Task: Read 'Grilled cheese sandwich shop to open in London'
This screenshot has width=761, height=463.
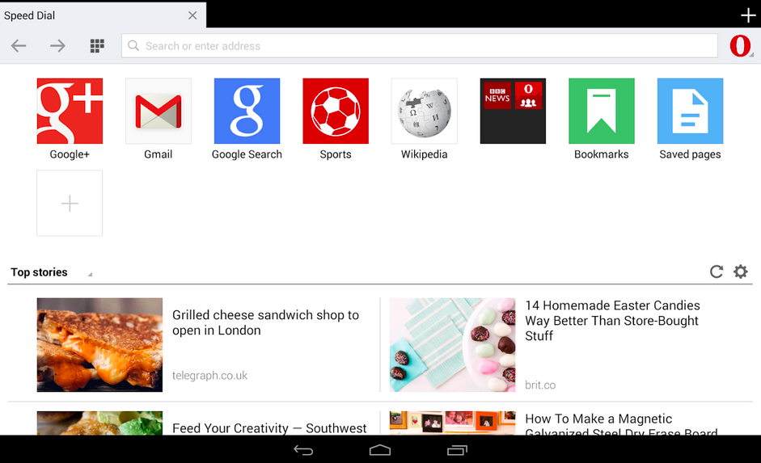Action: 265,322
